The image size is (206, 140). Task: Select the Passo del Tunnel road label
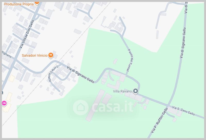[130, 60]
